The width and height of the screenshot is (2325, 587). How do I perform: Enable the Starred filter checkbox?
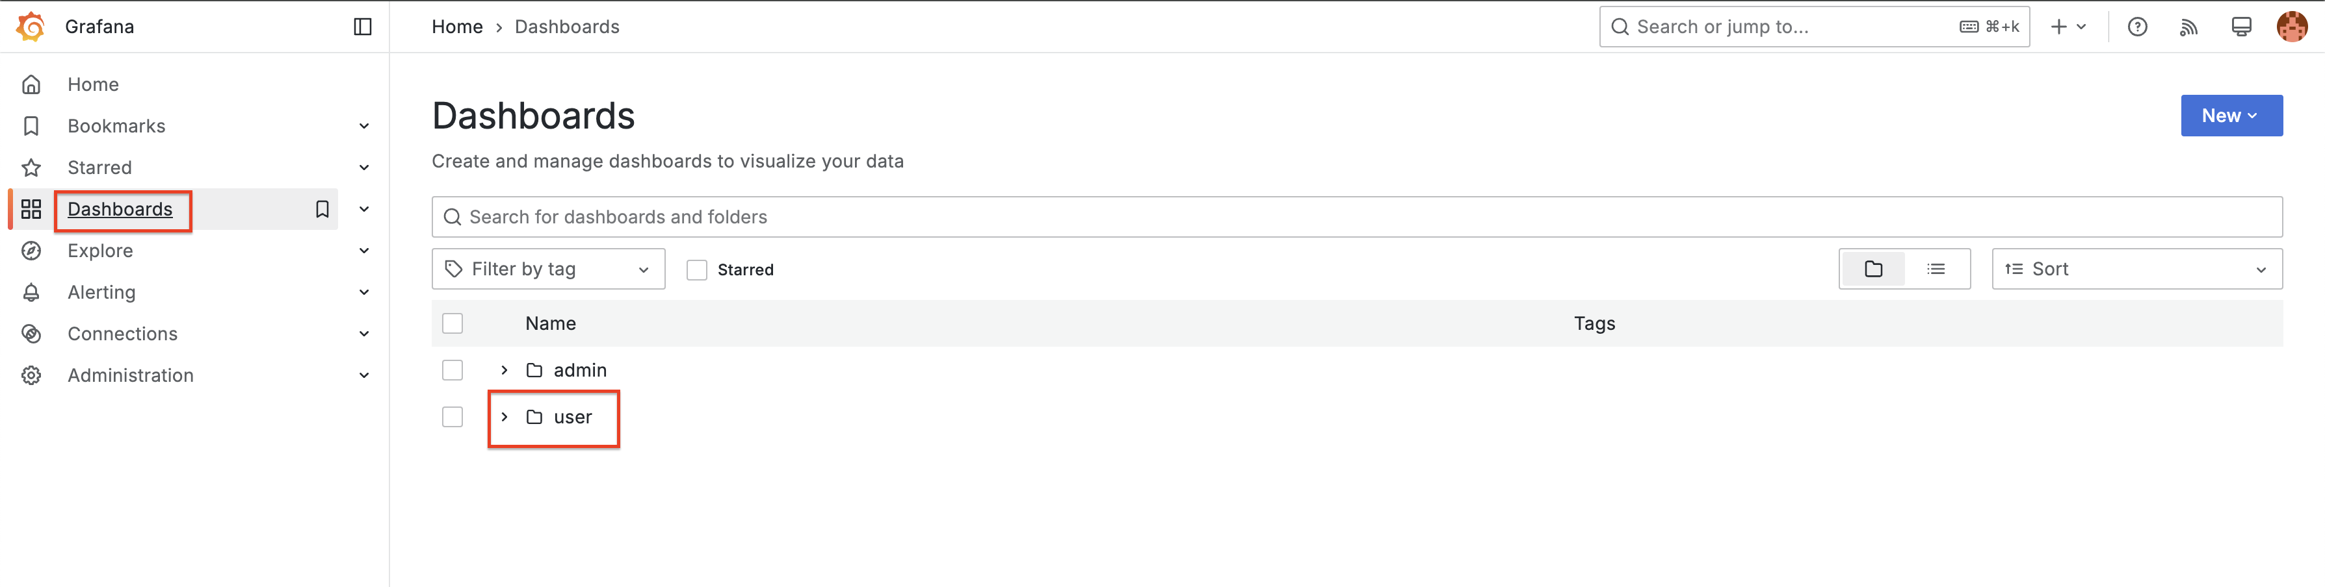[697, 269]
